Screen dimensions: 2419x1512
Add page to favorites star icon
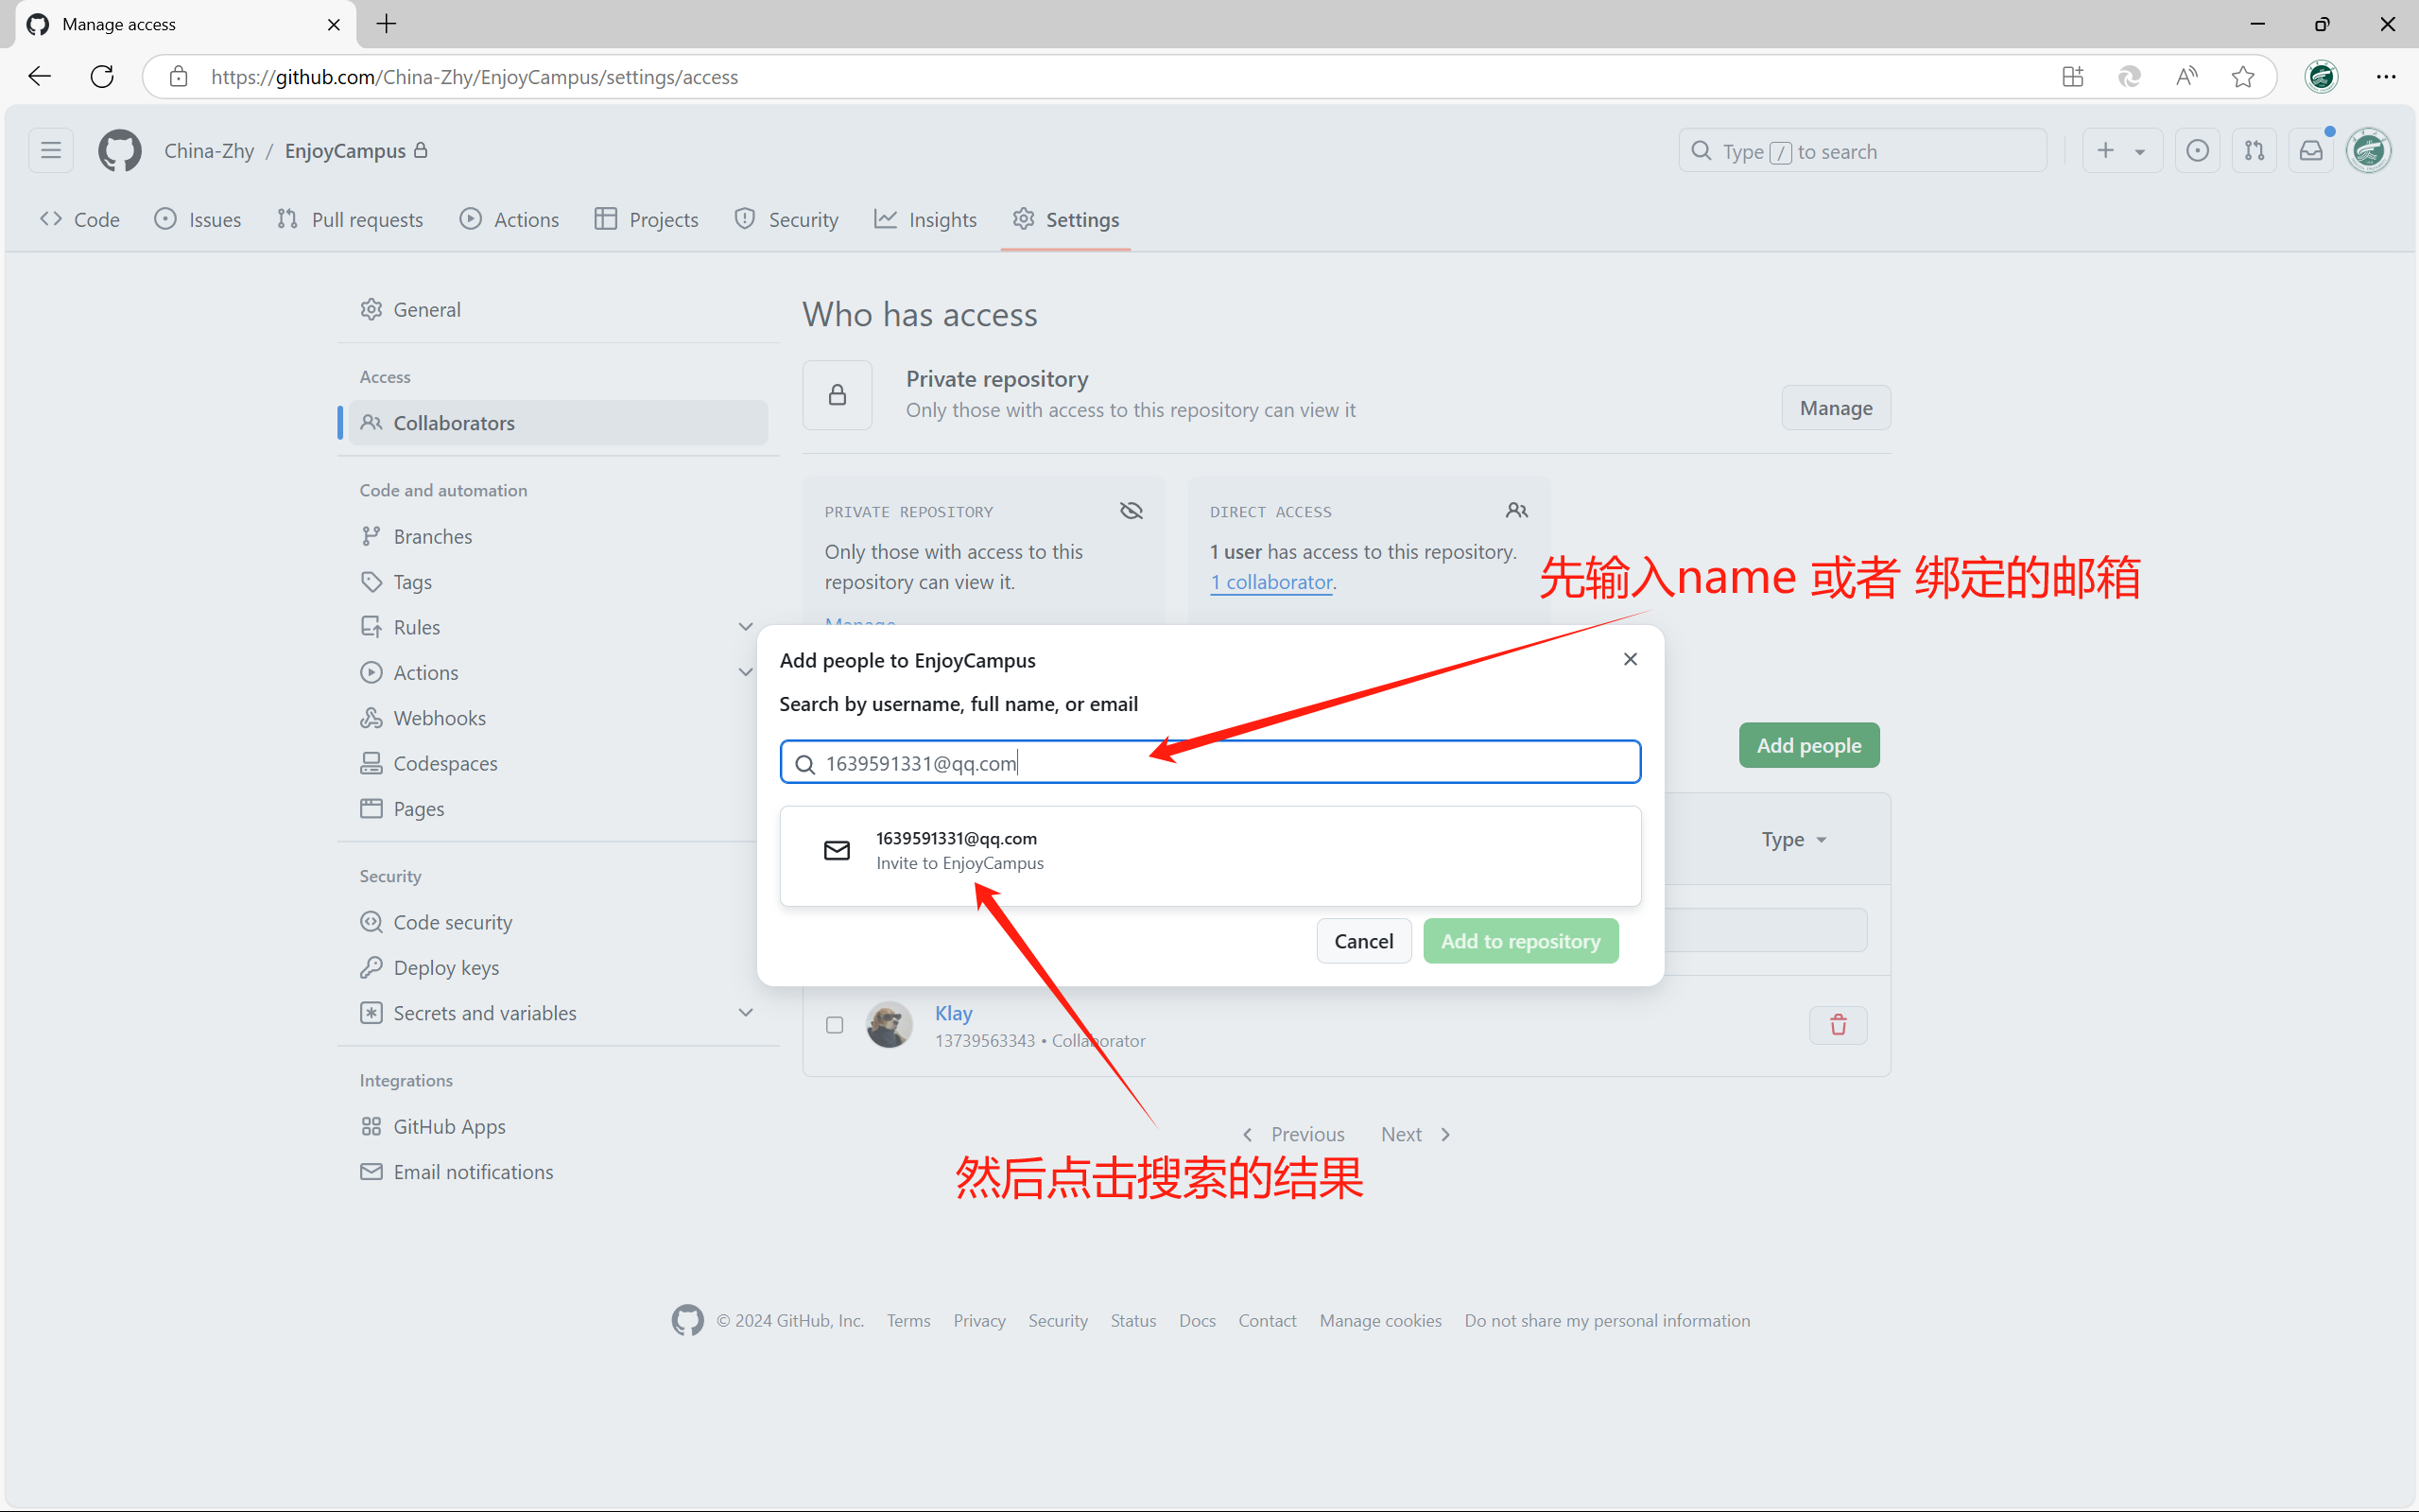pos(2243,76)
